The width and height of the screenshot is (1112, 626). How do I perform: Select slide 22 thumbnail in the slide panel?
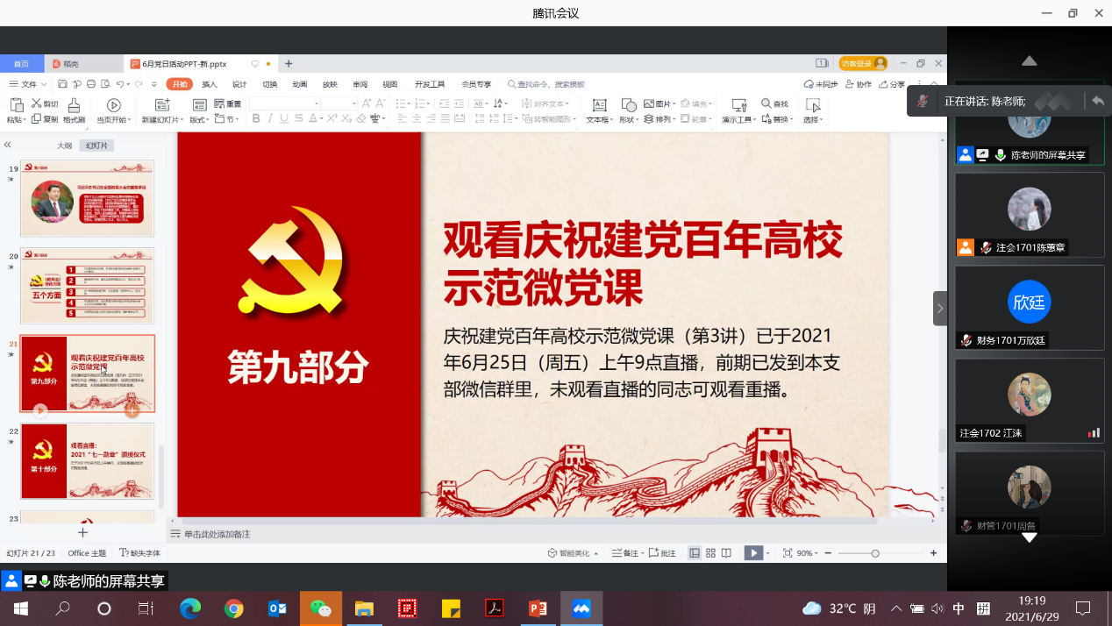87,461
